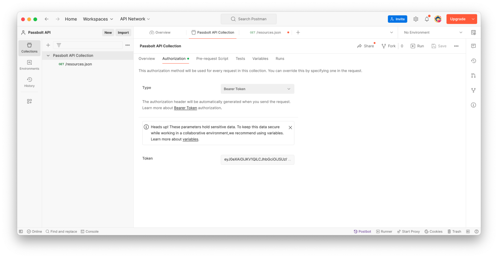Open the Environments sidebar panel
This screenshot has width=498, height=258.
click(x=29, y=65)
